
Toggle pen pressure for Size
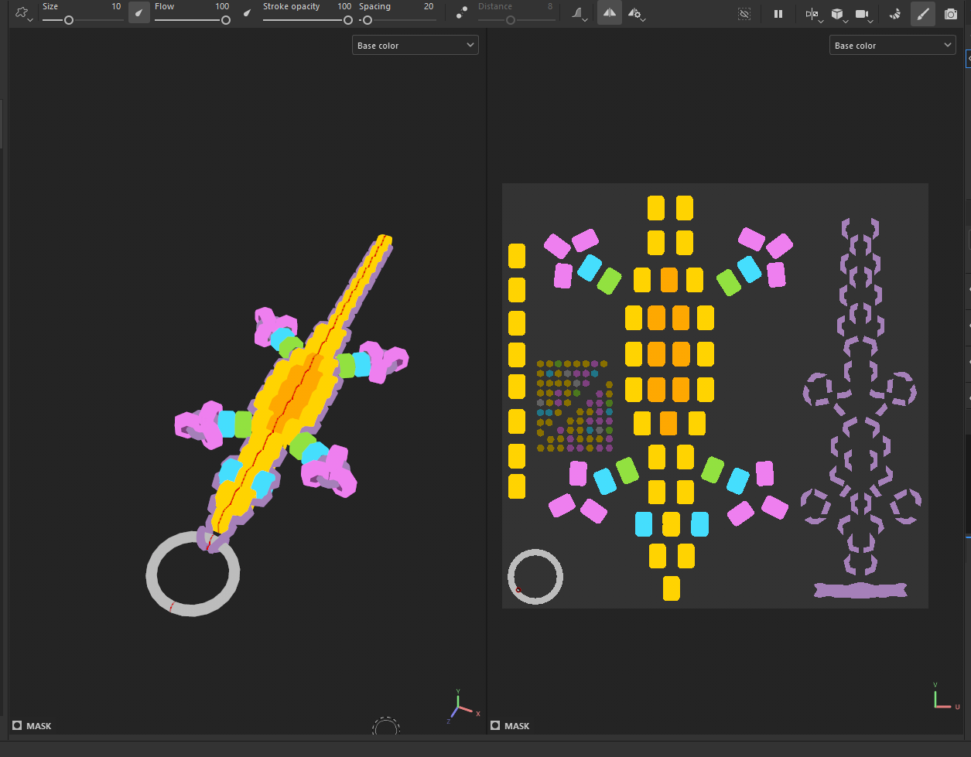click(139, 13)
